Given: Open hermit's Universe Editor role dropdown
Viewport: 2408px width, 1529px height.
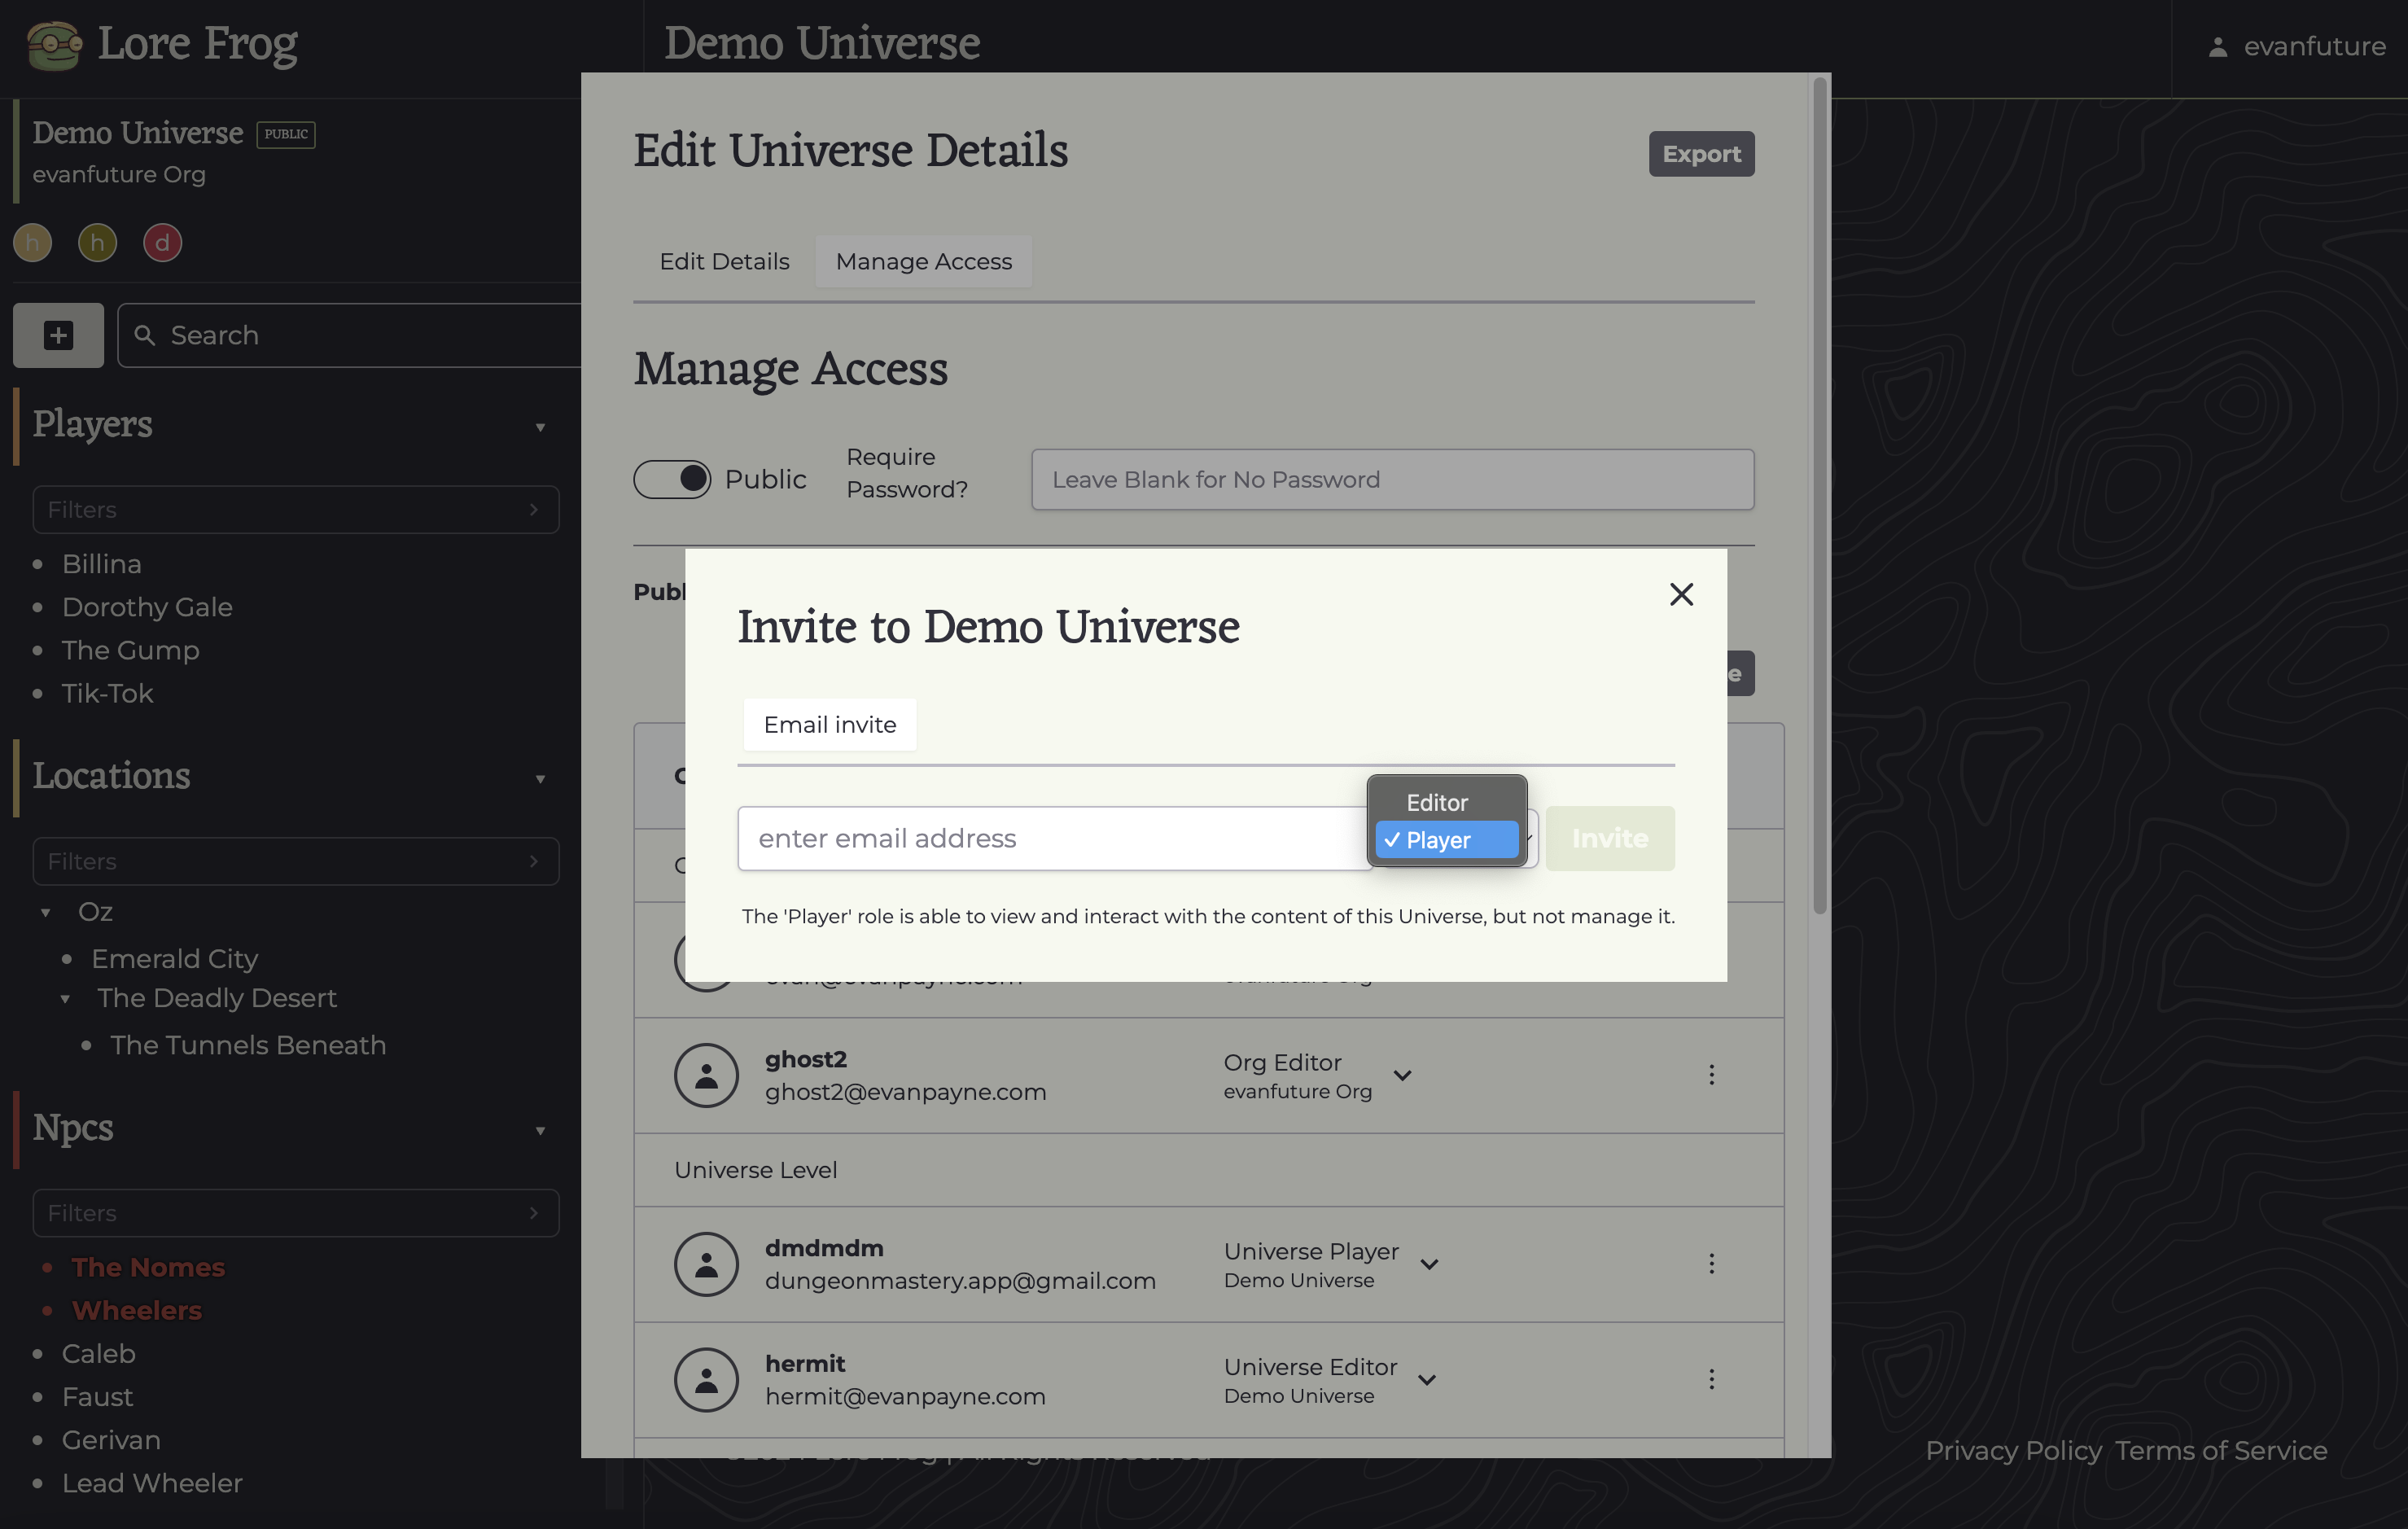Looking at the screenshot, I should [1427, 1379].
